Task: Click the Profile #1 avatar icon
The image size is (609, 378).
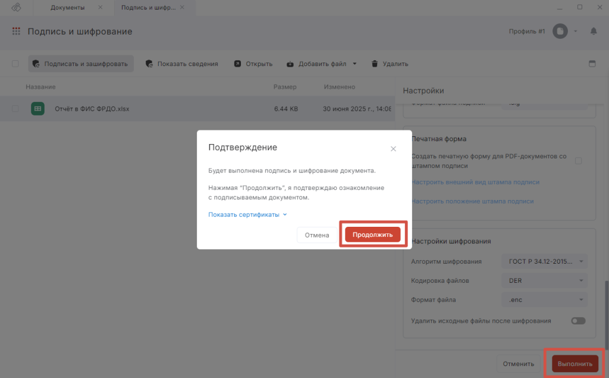Action: pos(560,31)
